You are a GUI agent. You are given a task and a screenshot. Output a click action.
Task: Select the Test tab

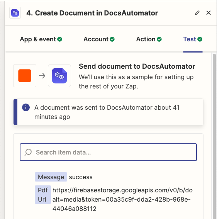click(193, 39)
